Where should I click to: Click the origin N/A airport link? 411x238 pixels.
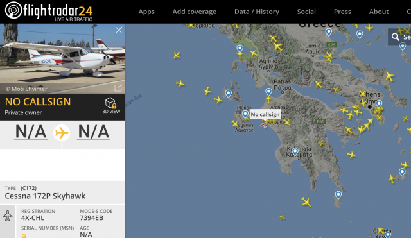(31, 132)
